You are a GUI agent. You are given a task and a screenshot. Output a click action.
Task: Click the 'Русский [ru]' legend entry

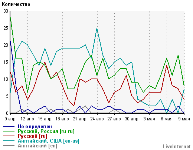pos(33,136)
